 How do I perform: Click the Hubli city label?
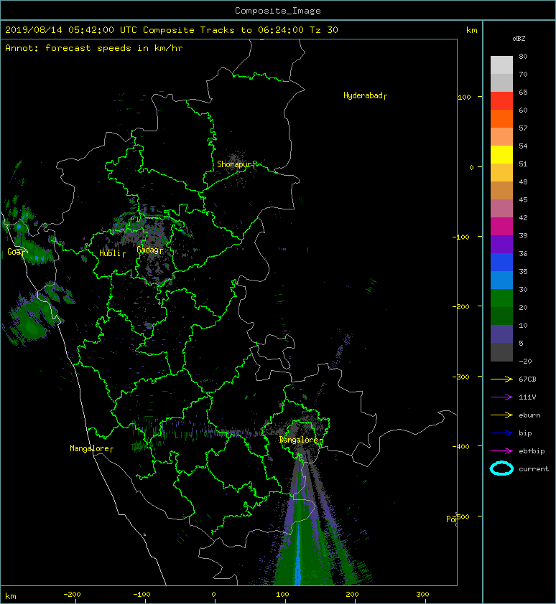click(112, 253)
